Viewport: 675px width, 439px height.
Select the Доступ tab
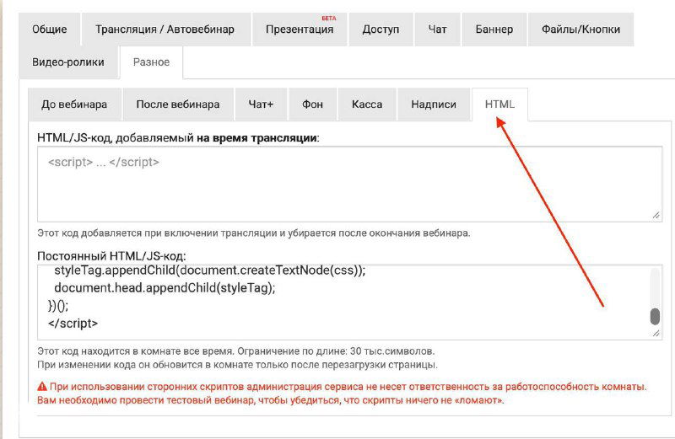pos(381,29)
